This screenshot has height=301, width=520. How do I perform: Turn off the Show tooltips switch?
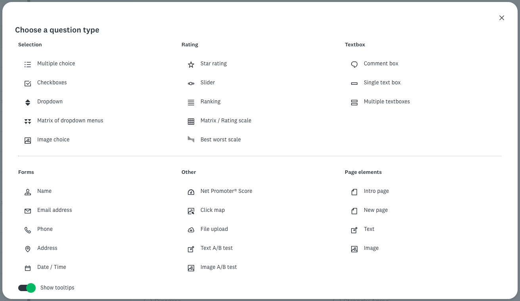click(27, 288)
